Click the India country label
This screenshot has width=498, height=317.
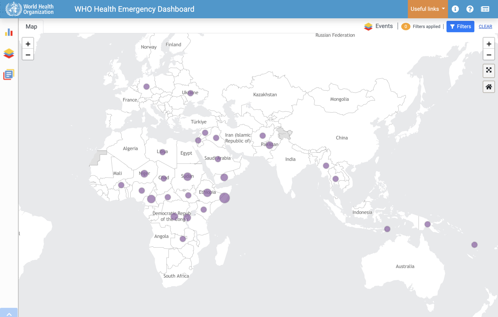coord(290,159)
